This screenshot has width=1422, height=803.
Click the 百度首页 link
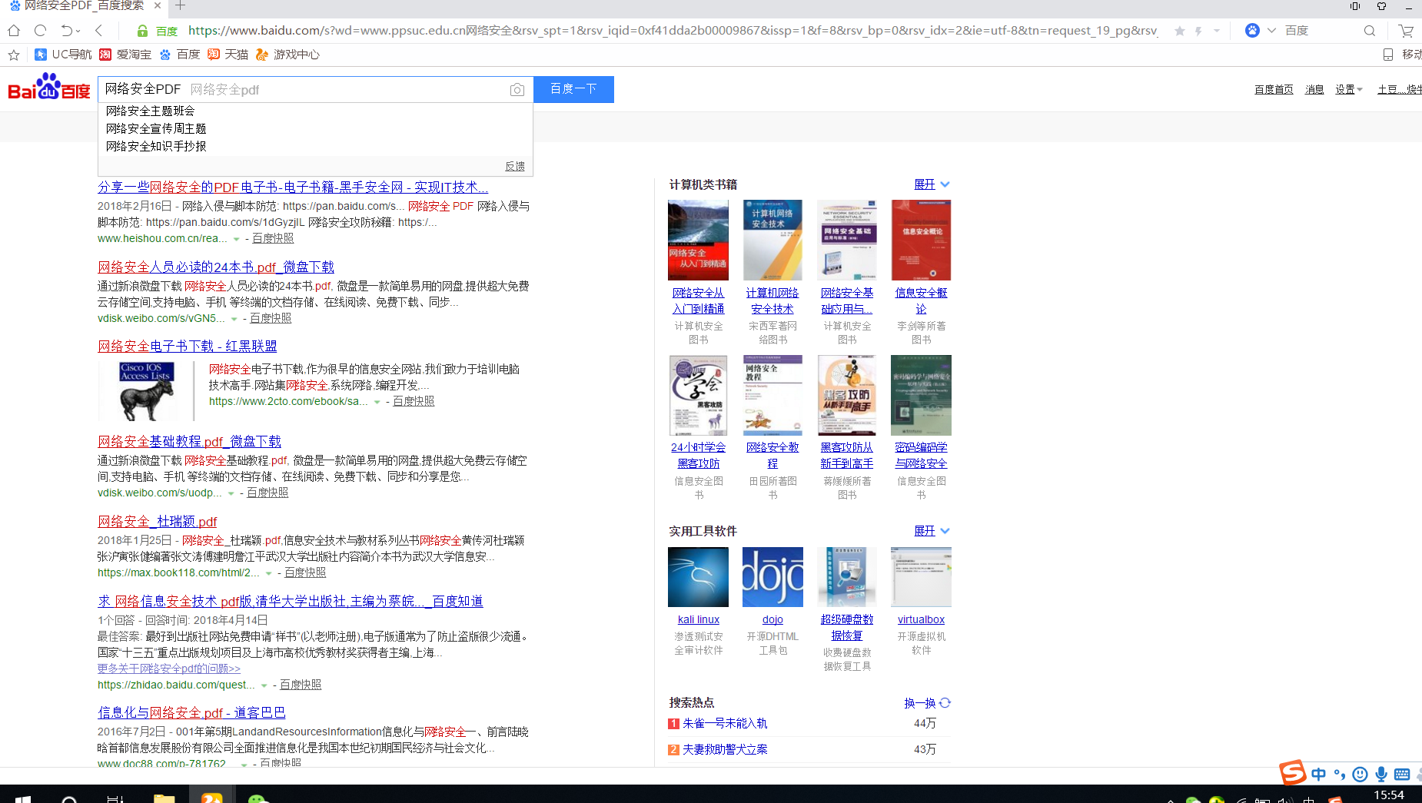(1274, 90)
